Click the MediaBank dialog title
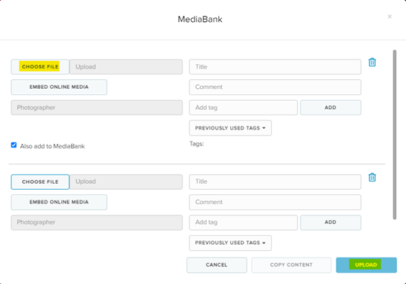Image resolution: width=406 pixels, height=284 pixels. [x=200, y=19]
